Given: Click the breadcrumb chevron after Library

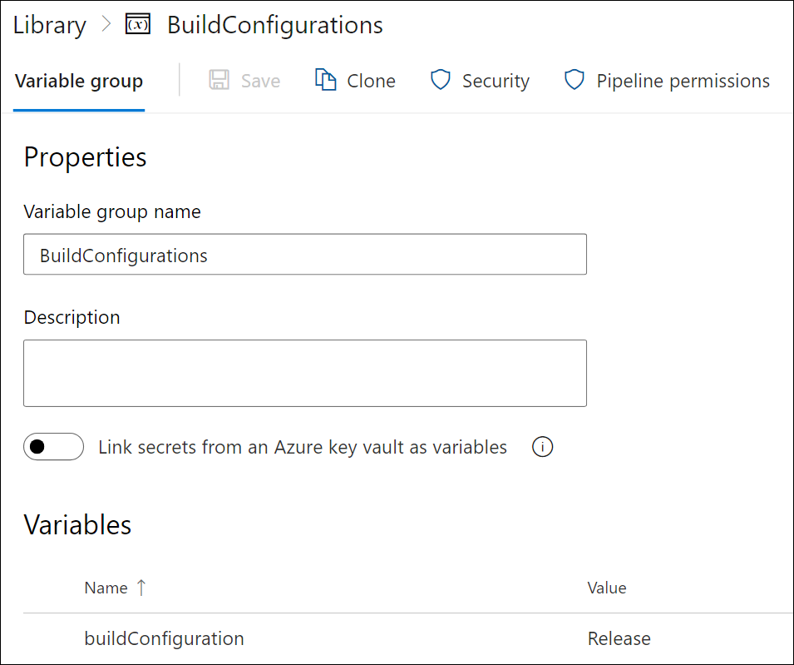Looking at the screenshot, I should tap(106, 24).
